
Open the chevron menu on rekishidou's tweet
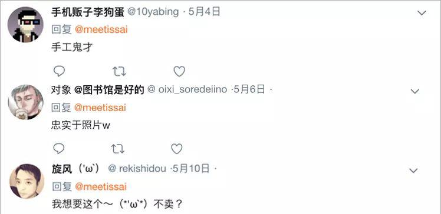[413, 170]
